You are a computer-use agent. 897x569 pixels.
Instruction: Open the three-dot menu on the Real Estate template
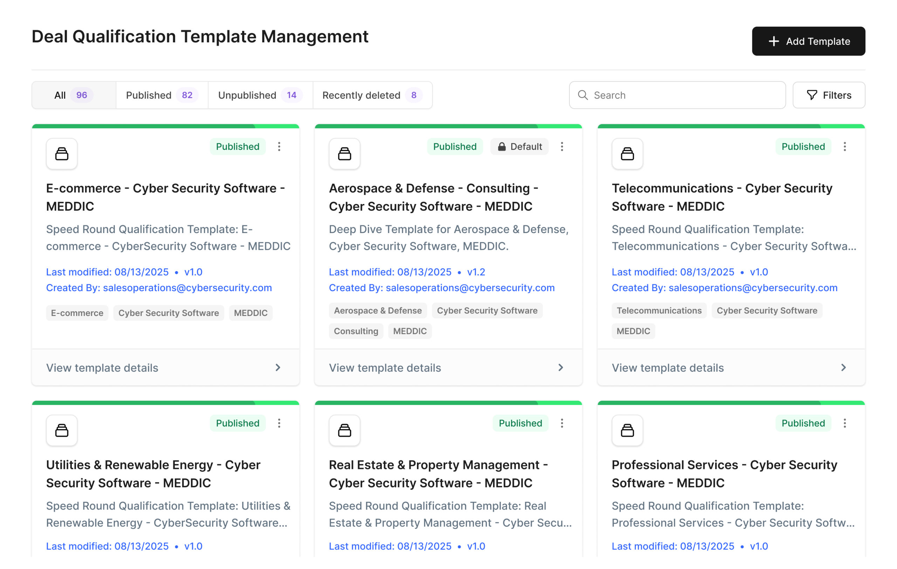pos(562,423)
